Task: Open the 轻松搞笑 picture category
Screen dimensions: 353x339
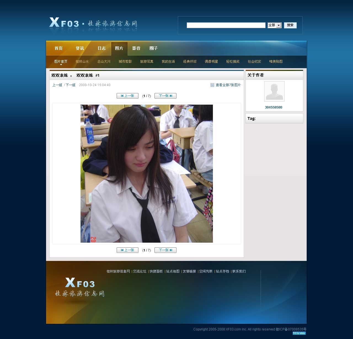Action: coord(233,62)
